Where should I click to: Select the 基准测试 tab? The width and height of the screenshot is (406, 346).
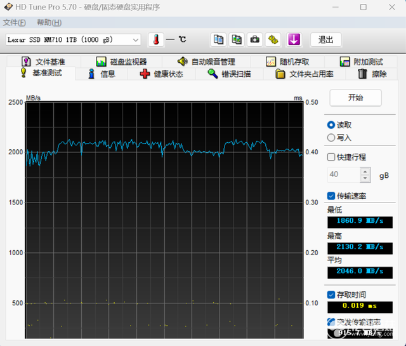[x=41, y=74]
